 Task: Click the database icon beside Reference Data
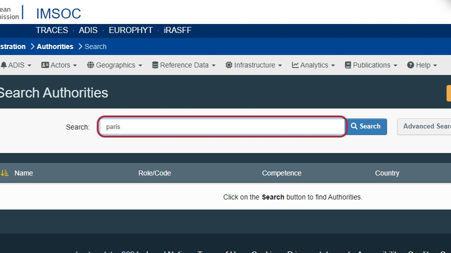(x=155, y=65)
